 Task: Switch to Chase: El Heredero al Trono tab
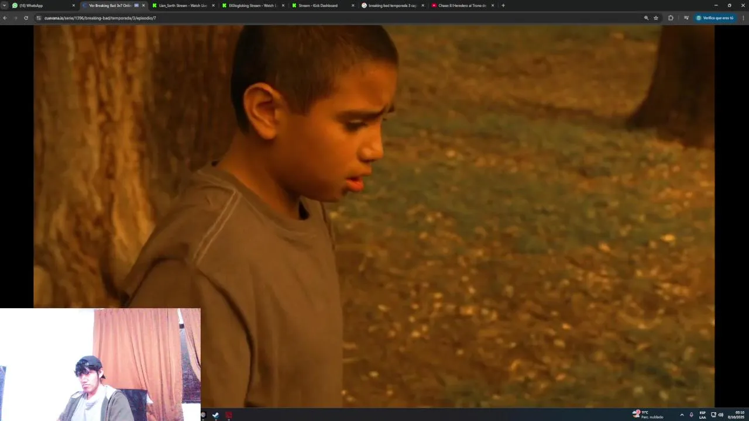[x=463, y=5]
